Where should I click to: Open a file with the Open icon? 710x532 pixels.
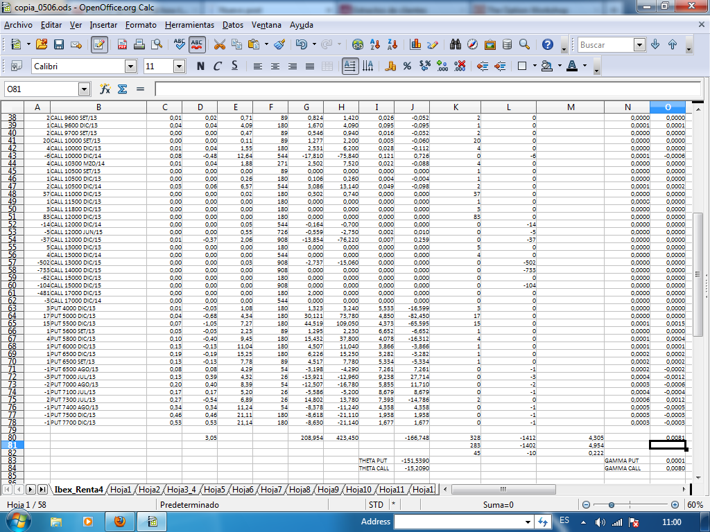(42, 44)
